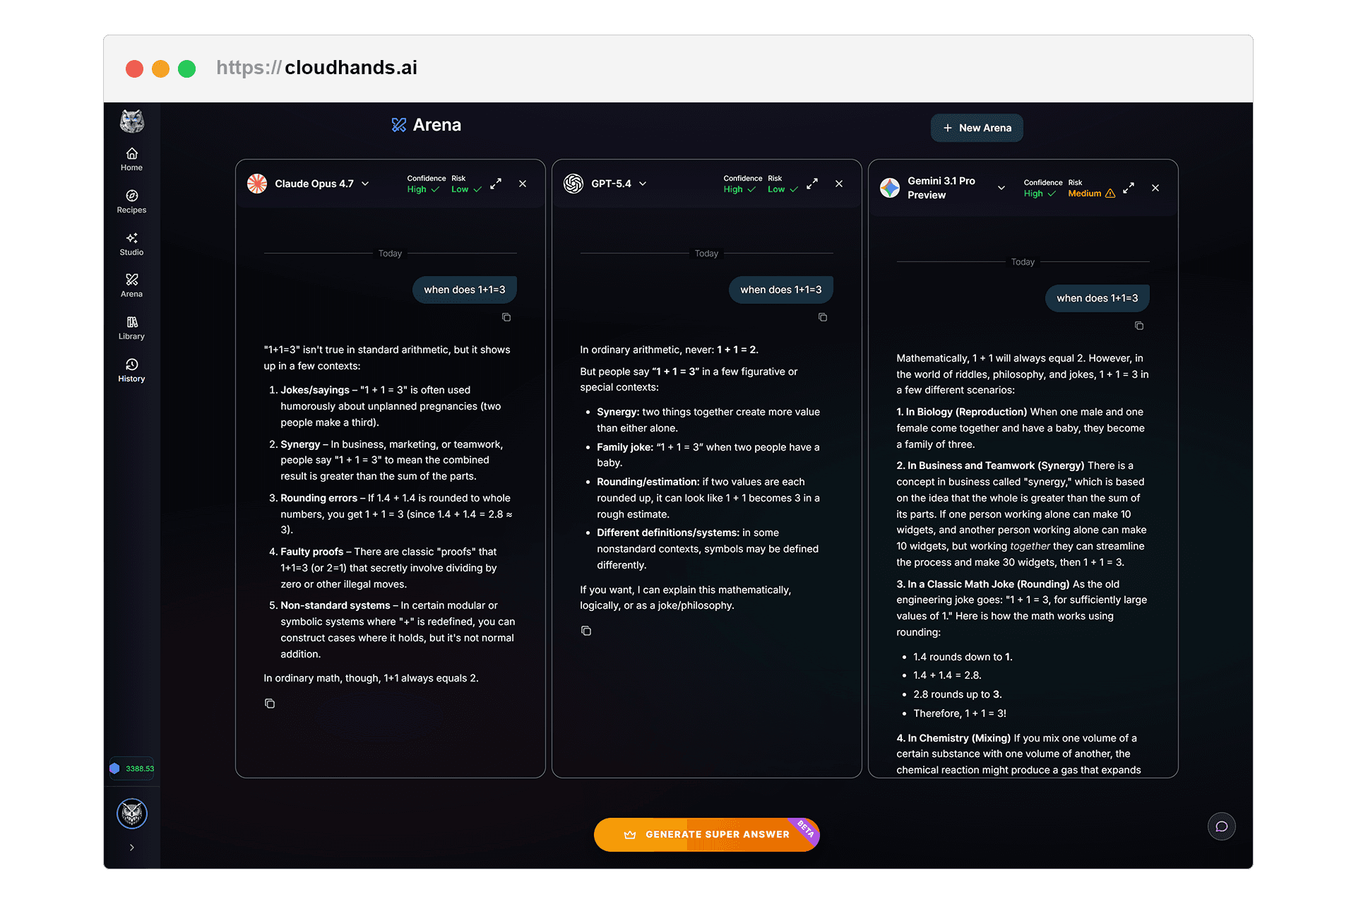
Task: Switch to Arena tab in sidebar
Action: [x=131, y=285]
